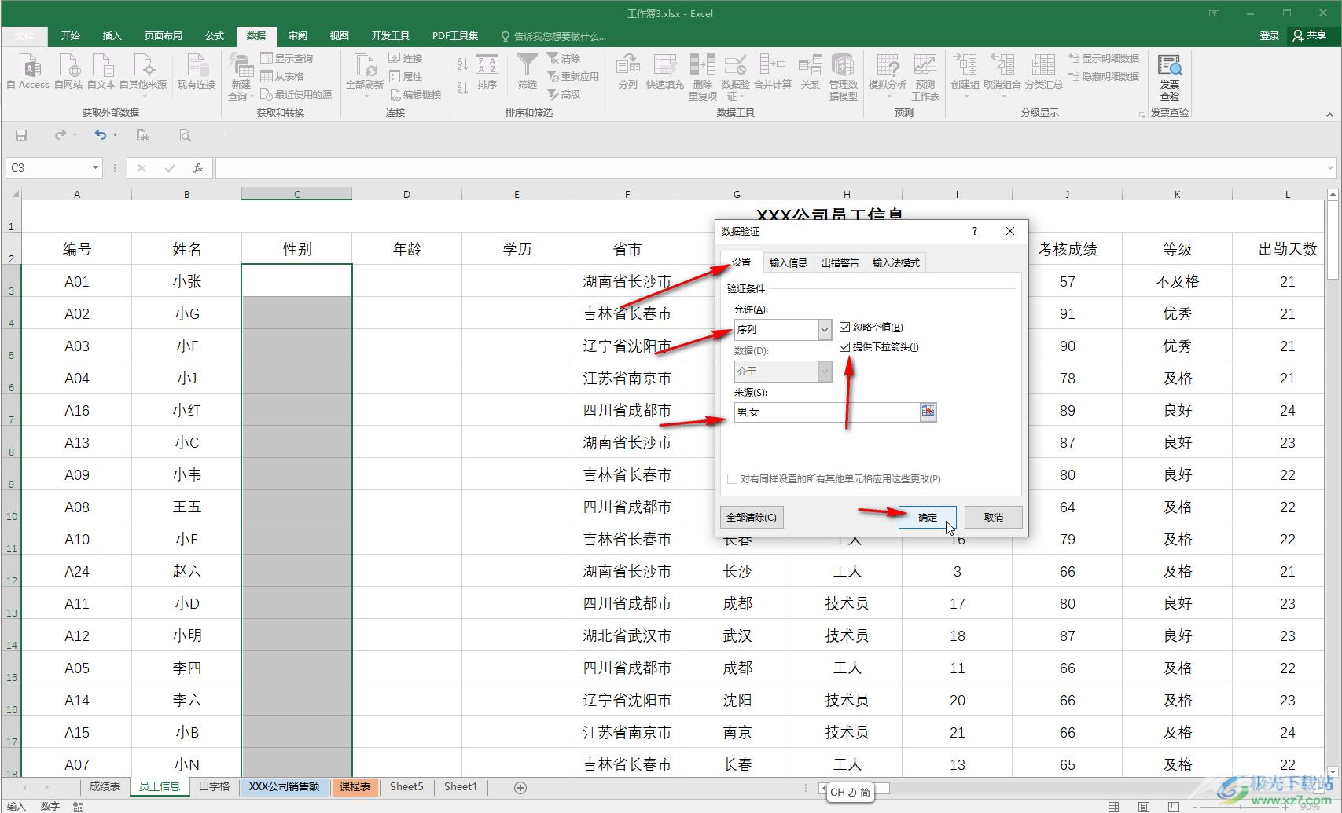Expand the formula bar
Screen dimensions: 1342x813
[x=1330, y=167]
